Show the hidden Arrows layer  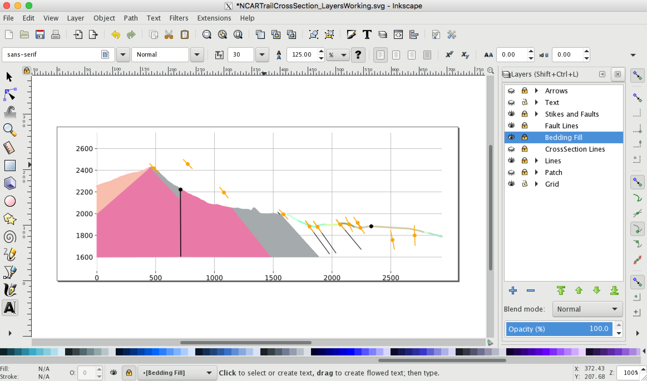pos(511,91)
